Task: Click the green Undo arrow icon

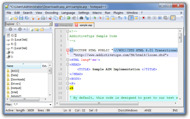Action: pos(69,18)
